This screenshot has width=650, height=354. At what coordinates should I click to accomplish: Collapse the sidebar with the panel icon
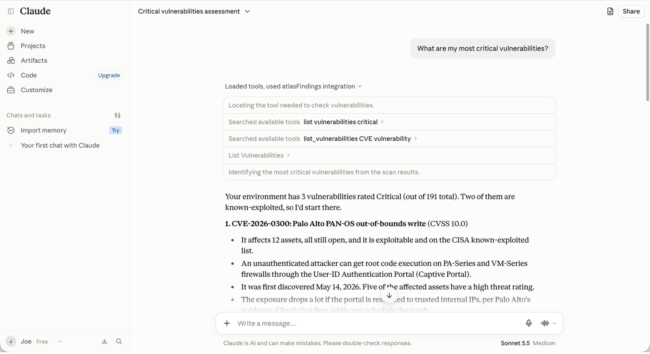[11, 11]
